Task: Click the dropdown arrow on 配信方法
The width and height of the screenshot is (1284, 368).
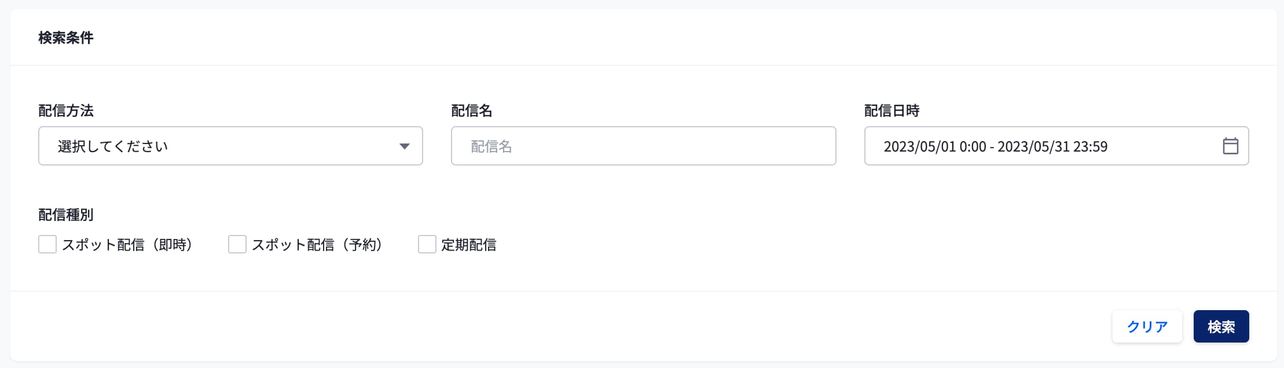Action: click(x=404, y=146)
